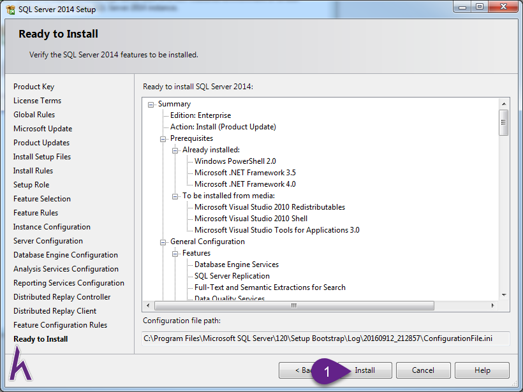The image size is (523, 392).
Task: Select Install Setup Files step
Action: tap(42, 157)
